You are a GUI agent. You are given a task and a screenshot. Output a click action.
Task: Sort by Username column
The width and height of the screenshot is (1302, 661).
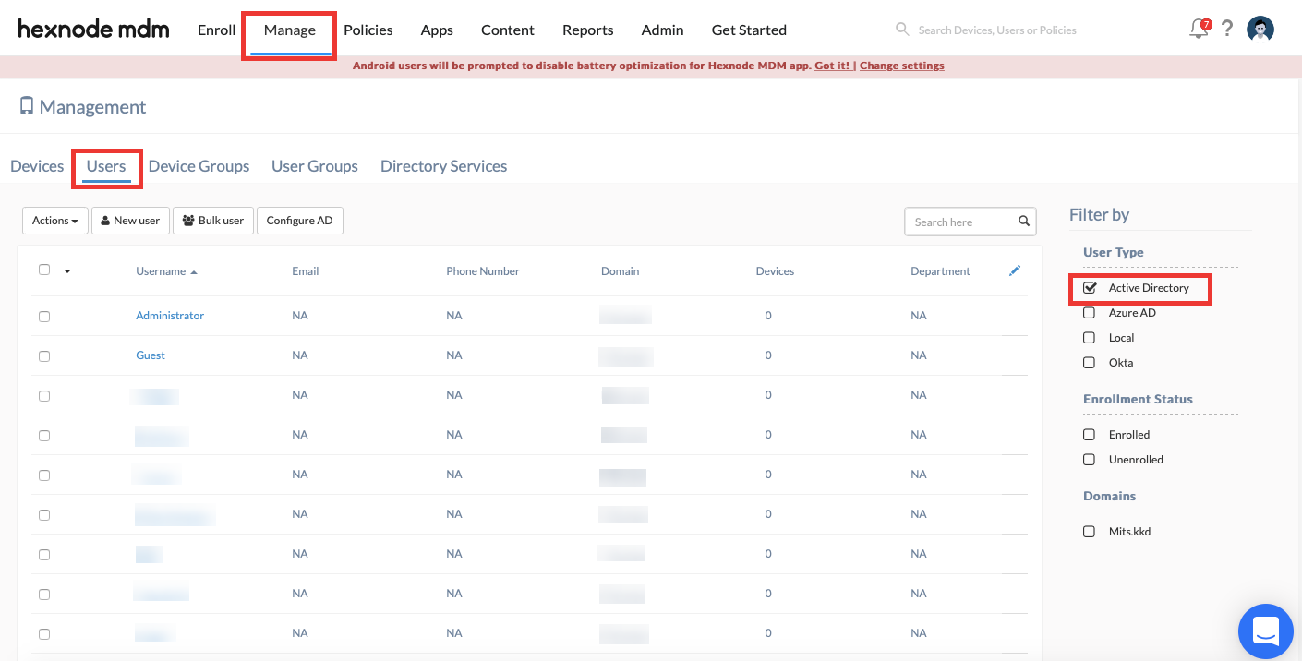click(166, 271)
